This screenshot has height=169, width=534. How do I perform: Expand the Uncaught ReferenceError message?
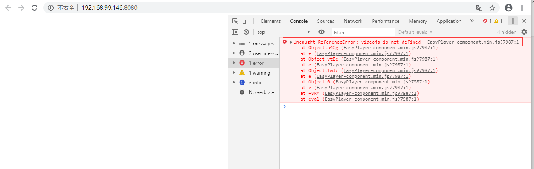click(291, 42)
